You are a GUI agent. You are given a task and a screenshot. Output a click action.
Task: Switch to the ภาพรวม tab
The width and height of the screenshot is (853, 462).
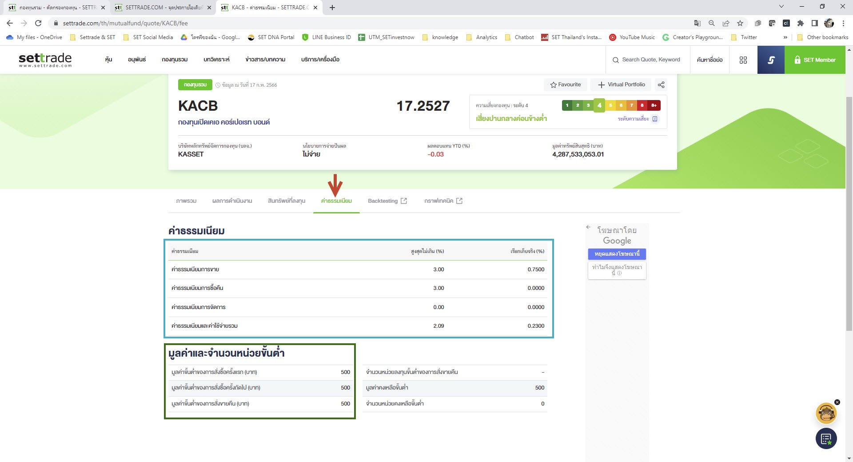pyautogui.click(x=185, y=201)
